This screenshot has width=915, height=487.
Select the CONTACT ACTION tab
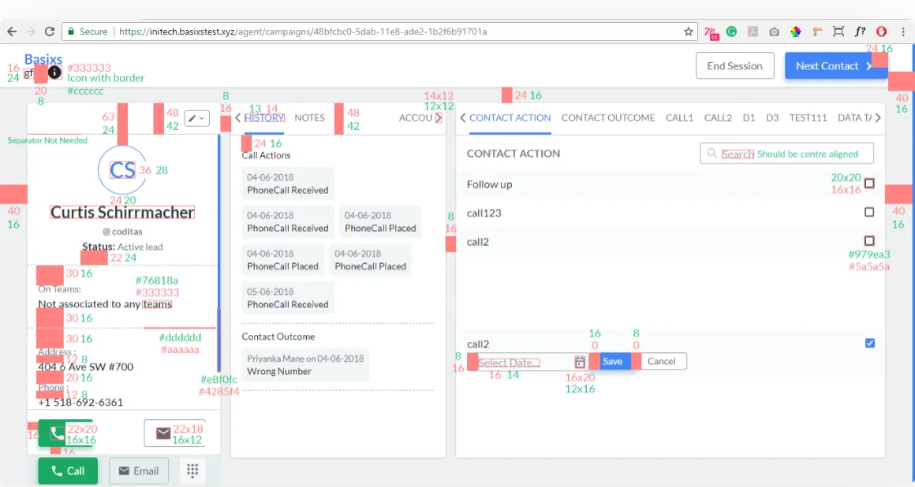pos(510,118)
